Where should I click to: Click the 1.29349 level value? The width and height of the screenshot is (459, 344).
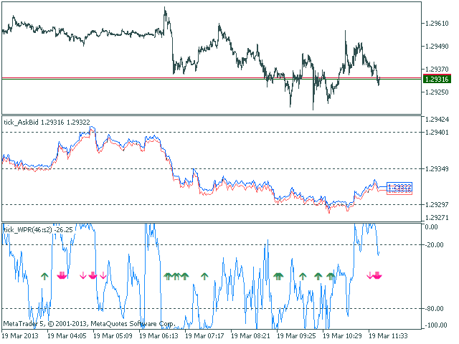point(437,169)
